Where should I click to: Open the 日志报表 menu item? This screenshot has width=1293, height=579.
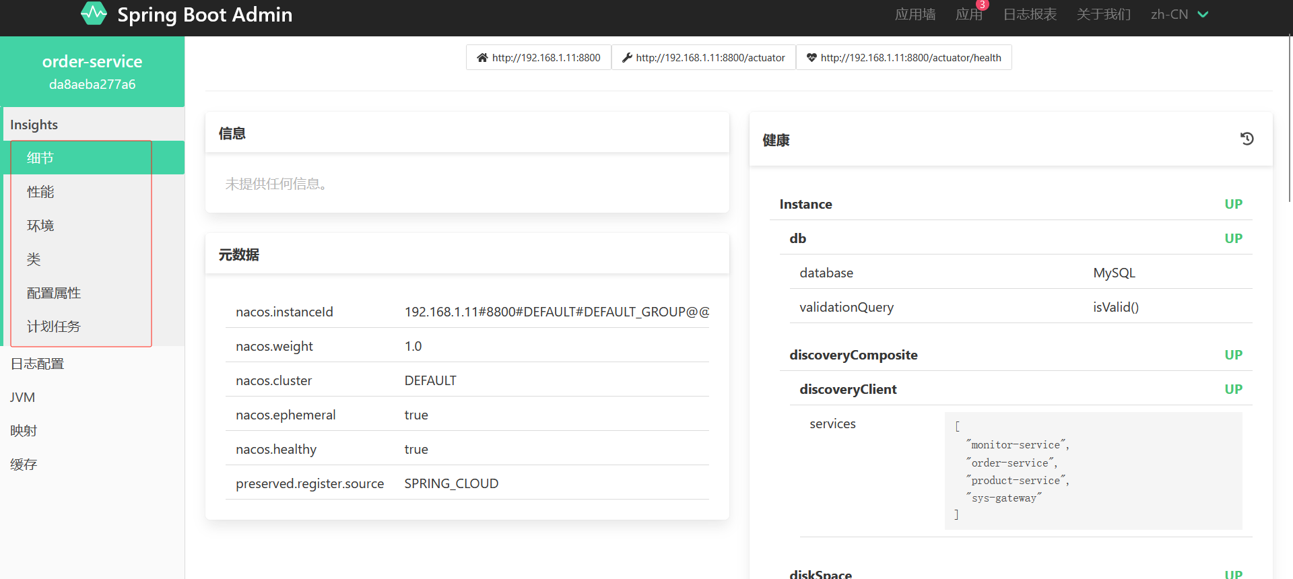[1030, 14]
